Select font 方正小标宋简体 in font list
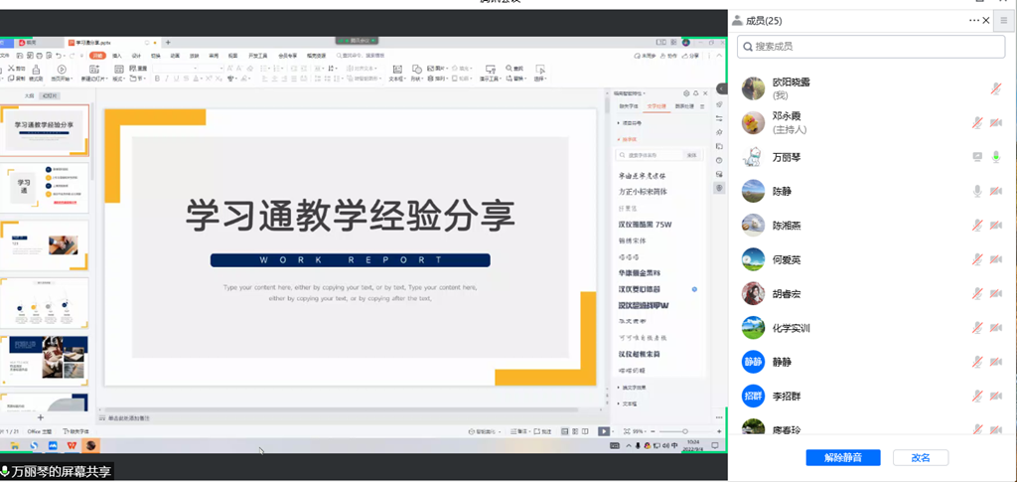The width and height of the screenshot is (1017, 482). (x=643, y=192)
